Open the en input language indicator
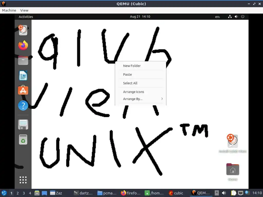Image resolution: width=263 pixels, height=197 pixels. (218, 17)
